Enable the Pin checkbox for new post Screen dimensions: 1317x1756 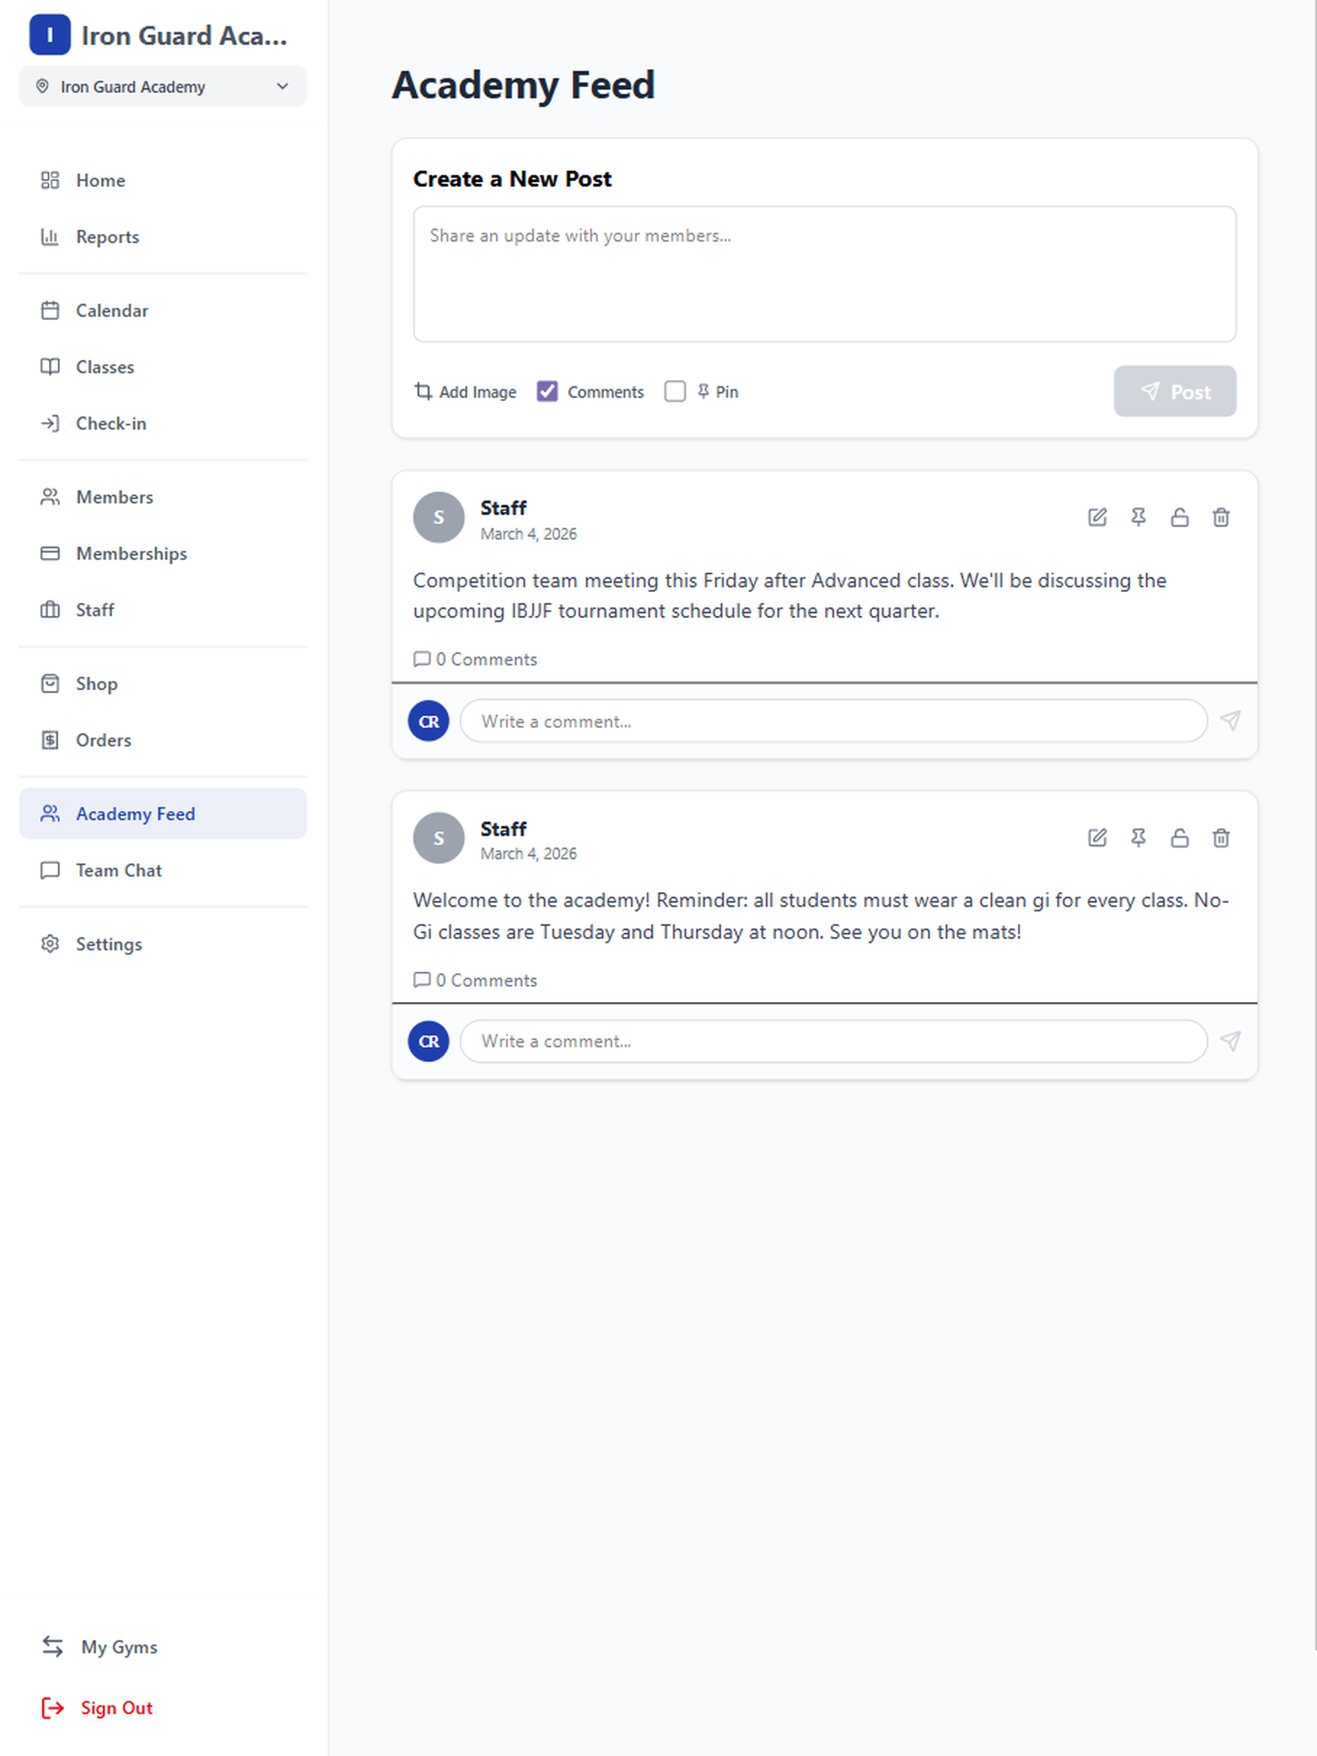(x=675, y=391)
